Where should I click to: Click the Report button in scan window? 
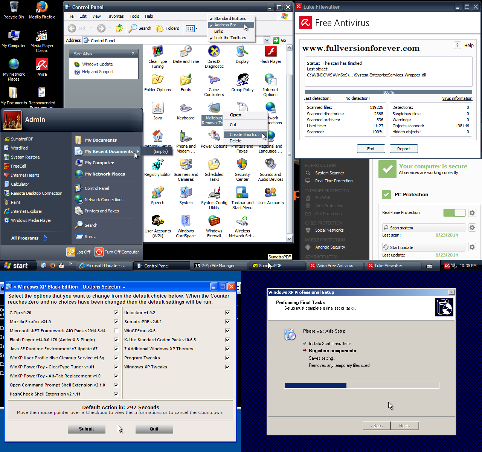404,149
